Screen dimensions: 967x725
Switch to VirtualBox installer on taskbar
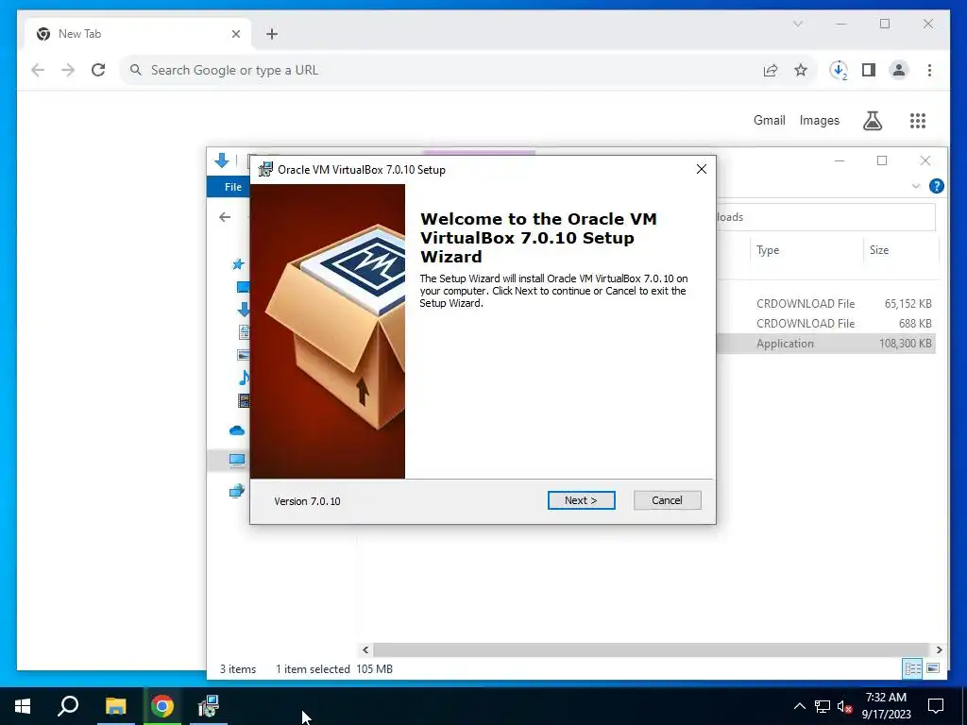click(209, 706)
